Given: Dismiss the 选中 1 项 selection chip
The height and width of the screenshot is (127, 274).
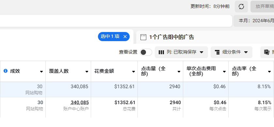Looking at the screenshot, I should pos(125,37).
